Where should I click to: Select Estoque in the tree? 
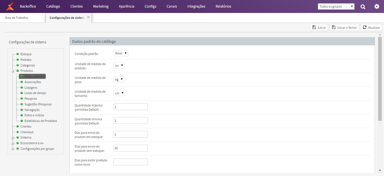(26, 54)
